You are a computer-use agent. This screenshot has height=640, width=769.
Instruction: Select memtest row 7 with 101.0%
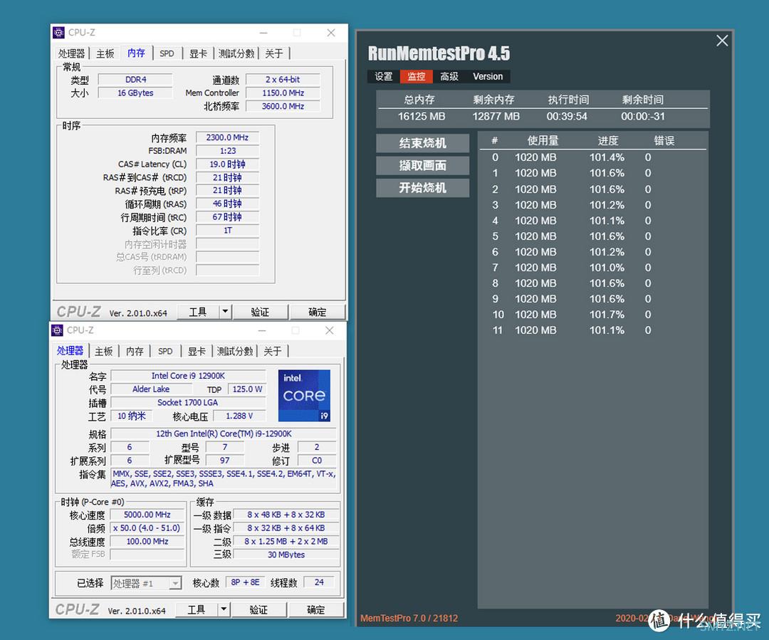pos(592,268)
